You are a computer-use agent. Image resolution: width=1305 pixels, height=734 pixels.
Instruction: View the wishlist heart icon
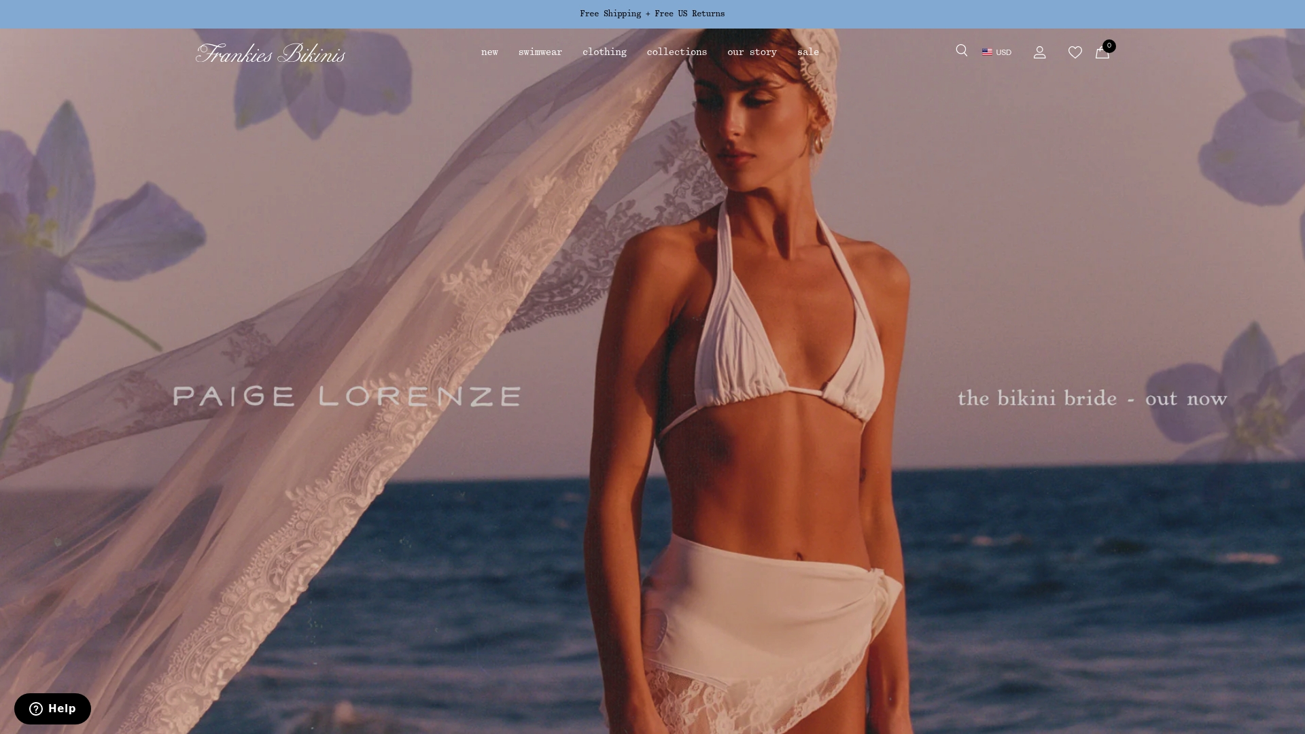click(1075, 52)
